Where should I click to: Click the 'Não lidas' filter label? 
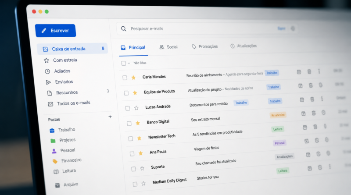tap(140, 63)
